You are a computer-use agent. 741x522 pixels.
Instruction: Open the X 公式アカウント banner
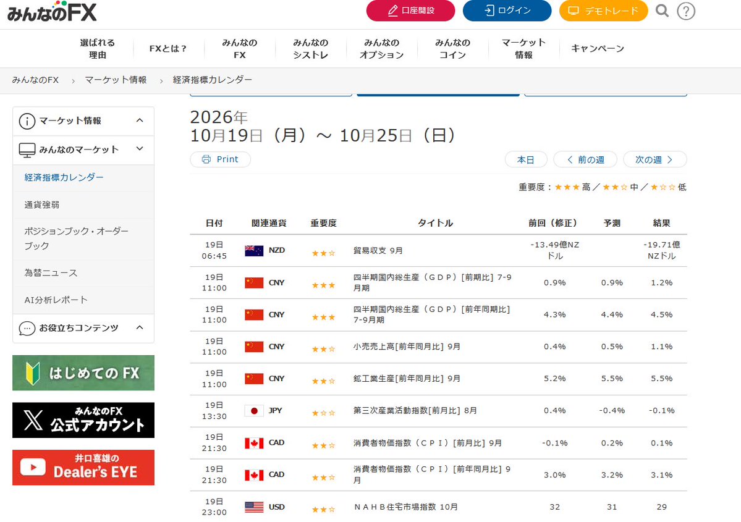tap(83, 420)
